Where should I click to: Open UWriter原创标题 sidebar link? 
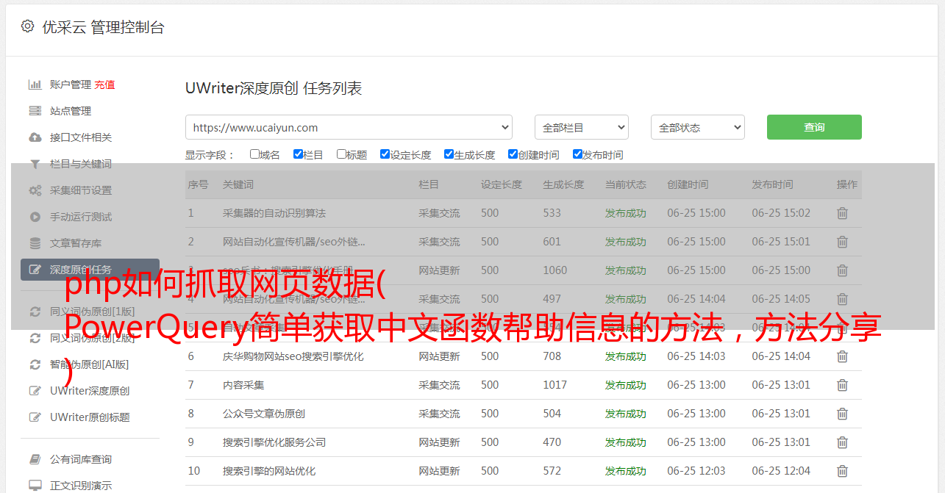(90, 417)
